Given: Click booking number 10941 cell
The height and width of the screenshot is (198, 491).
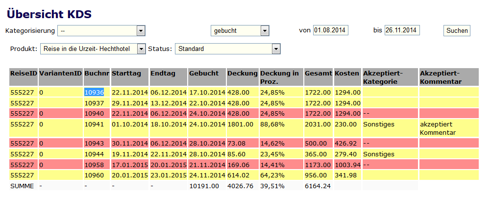Looking at the screenshot, I should pyautogui.click(x=94, y=124).
